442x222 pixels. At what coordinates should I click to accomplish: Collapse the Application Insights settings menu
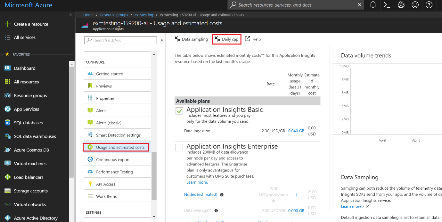[x=162, y=40]
